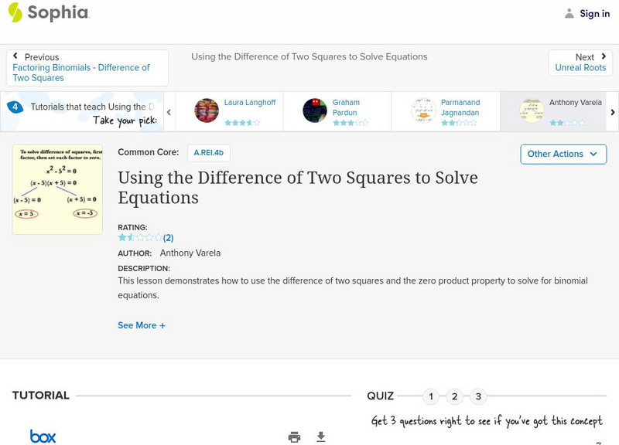Click quiz progress step 3 marker
Image resolution: width=619 pixels, height=445 pixels.
point(478,396)
